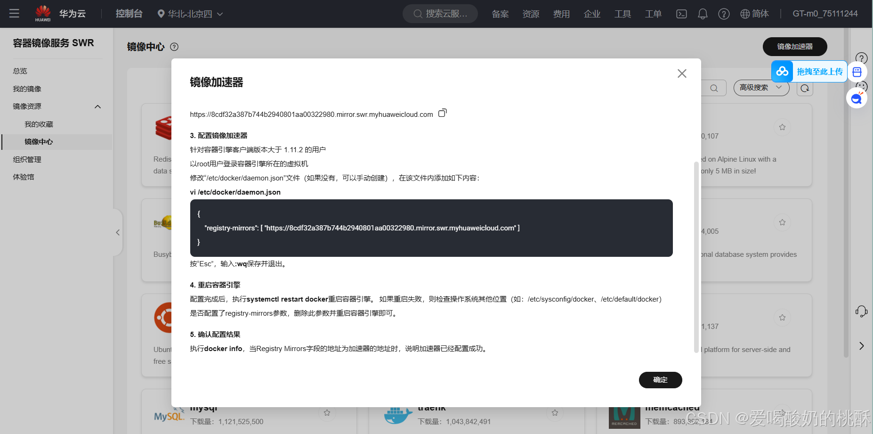The image size is (873, 434).
Task: Click the MySQL logo thumbnail
Action: [x=169, y=416]
